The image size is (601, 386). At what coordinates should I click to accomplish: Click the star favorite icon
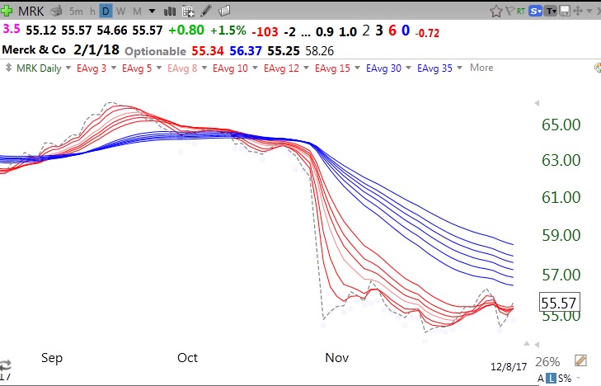(495, 11)
